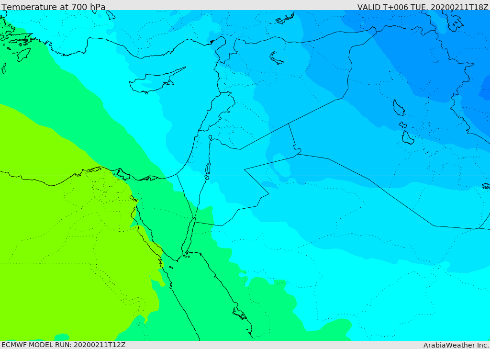Click the 'VALID T+006 TUE. 20200211T18Z' timestamp
This screenshot has width=490, height=349.
point(423,7)
